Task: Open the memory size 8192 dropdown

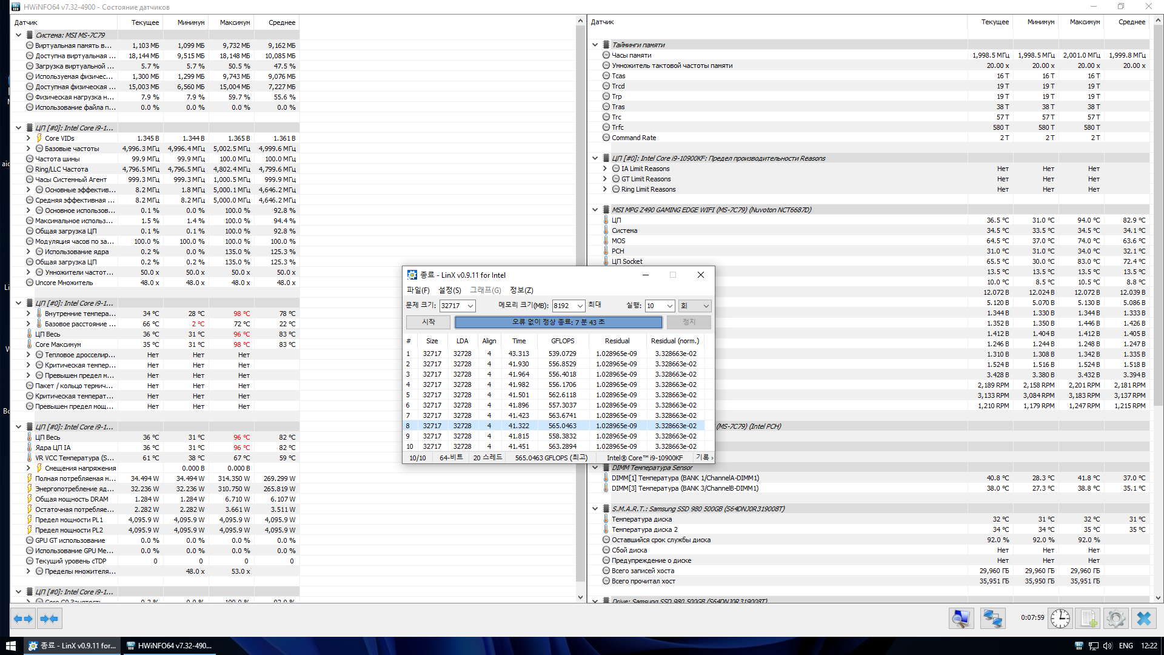Action: click(580, 306)
